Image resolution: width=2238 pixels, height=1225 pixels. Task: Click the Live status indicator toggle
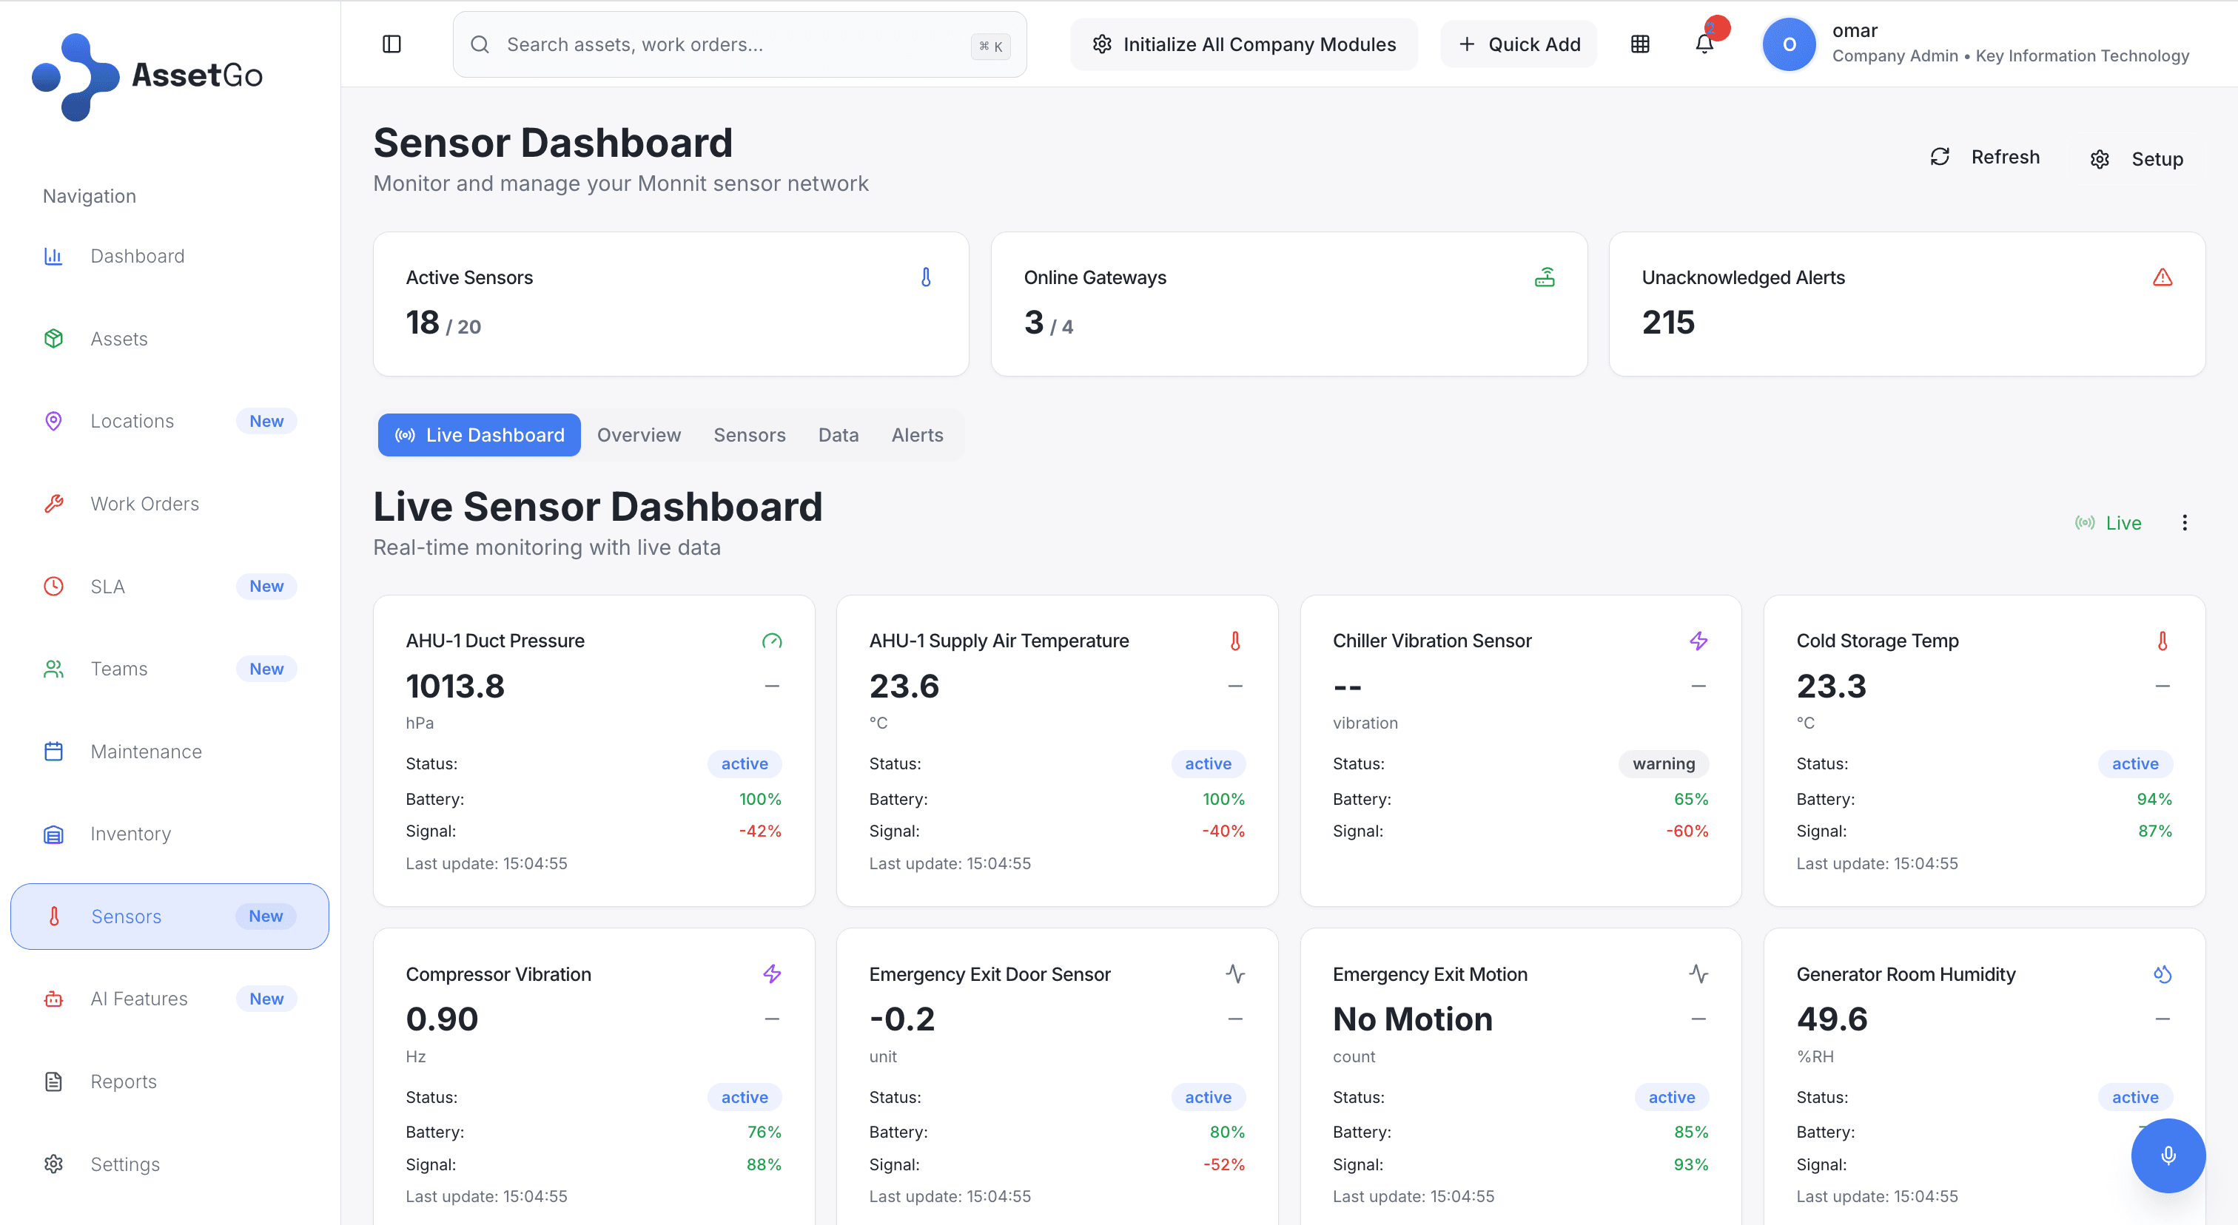(x=2109, y=522)
